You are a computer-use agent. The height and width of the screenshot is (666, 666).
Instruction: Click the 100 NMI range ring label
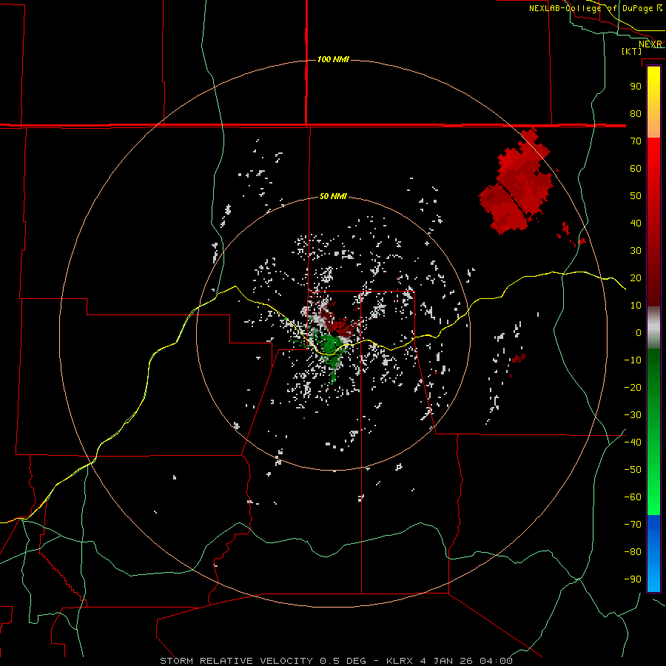(333, 59)
